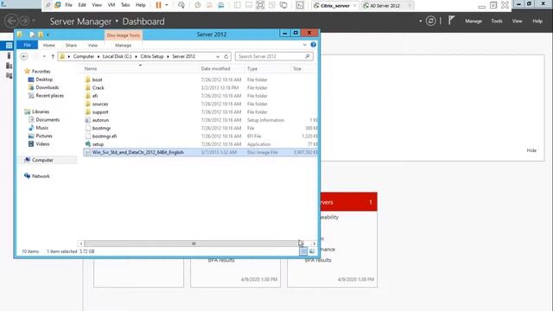553x311 pixels.
Task: Click the red All Servers tile header
Action: coord(348,202)
